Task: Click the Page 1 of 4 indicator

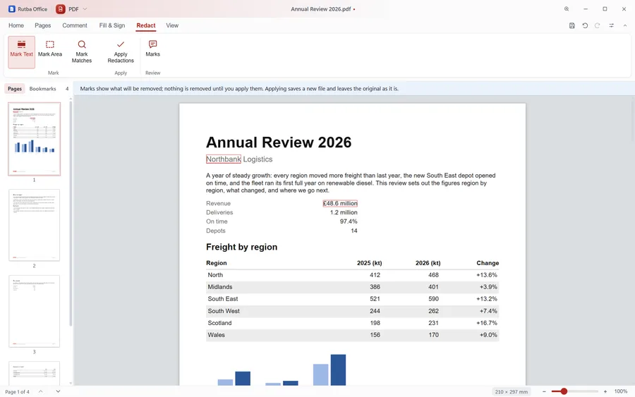Action: 17,392
